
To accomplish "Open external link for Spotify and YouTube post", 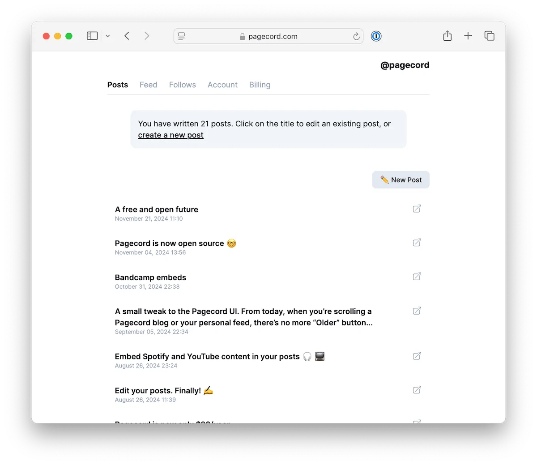I will [417, 356].
